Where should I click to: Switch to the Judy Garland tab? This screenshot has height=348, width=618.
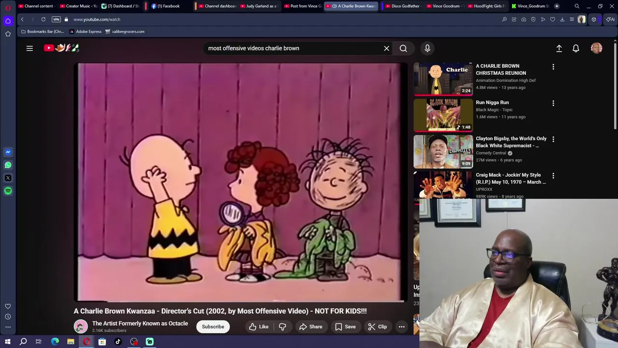[260, 6]
